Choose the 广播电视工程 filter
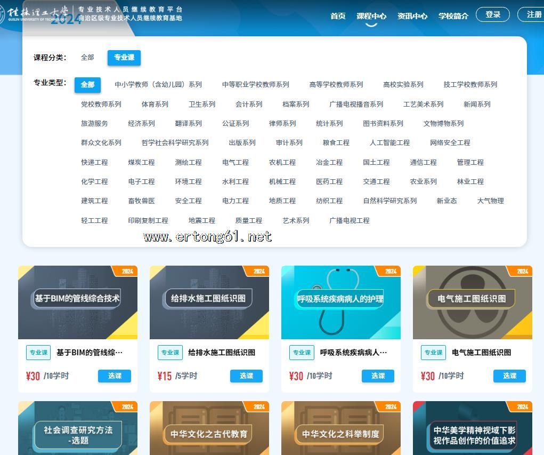The height and width of the screenshot is (455, 544). click(349, 220)
